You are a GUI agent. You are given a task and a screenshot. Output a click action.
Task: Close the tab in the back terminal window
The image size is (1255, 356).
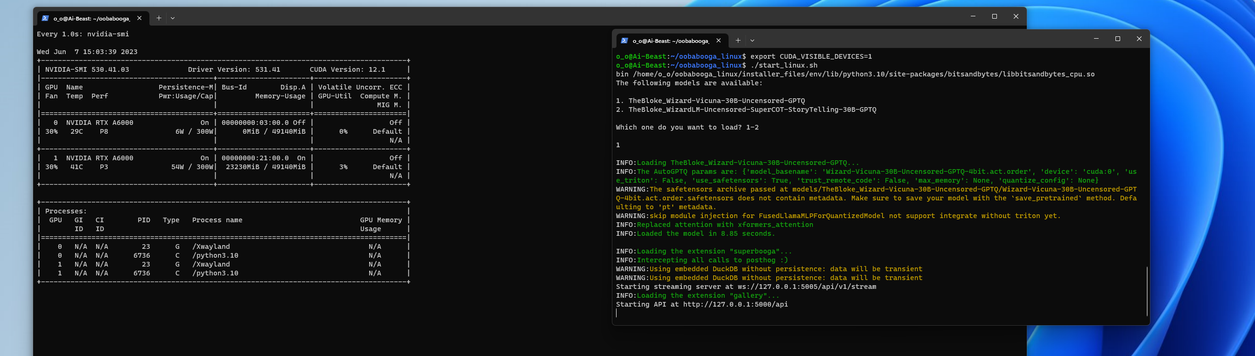[x=140, y=18]
